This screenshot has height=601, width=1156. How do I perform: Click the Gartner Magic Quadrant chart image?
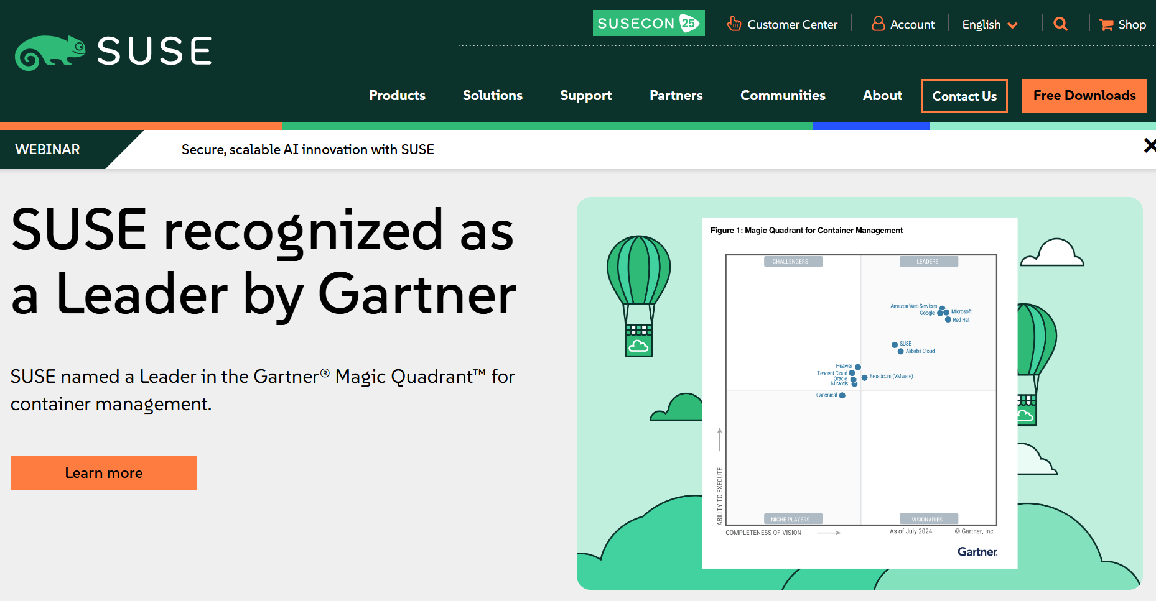click(859, 393)
